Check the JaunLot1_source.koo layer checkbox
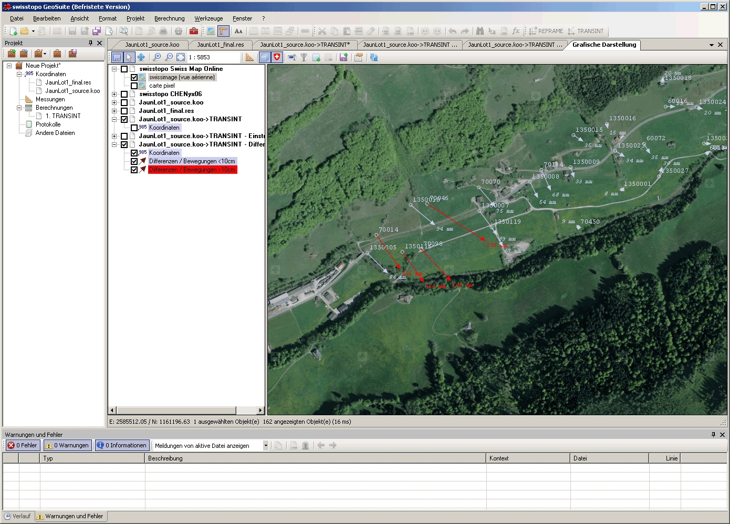The width and height of the screenshot is (730, 524). [124, 102]
